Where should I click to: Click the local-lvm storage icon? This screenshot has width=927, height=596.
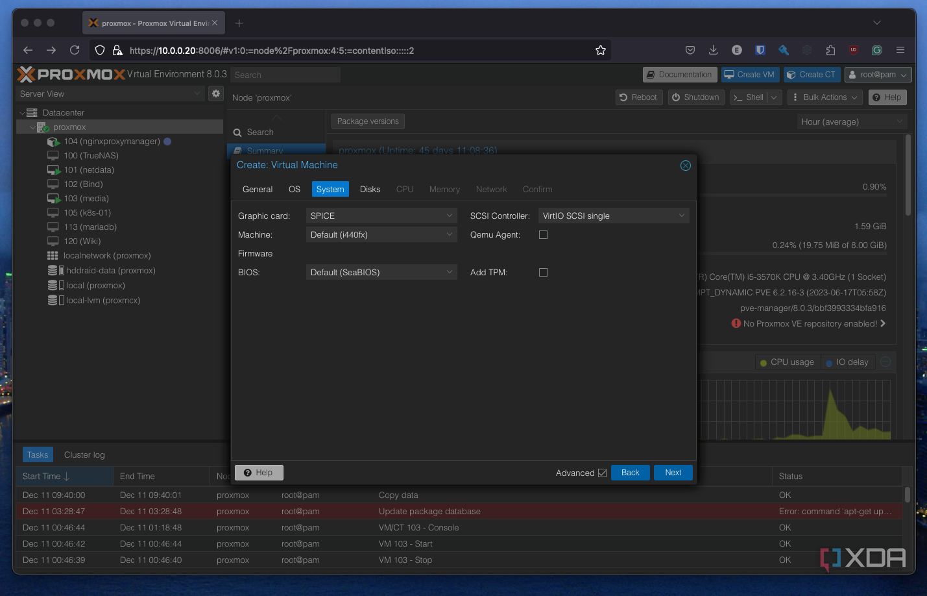[56, 300]
